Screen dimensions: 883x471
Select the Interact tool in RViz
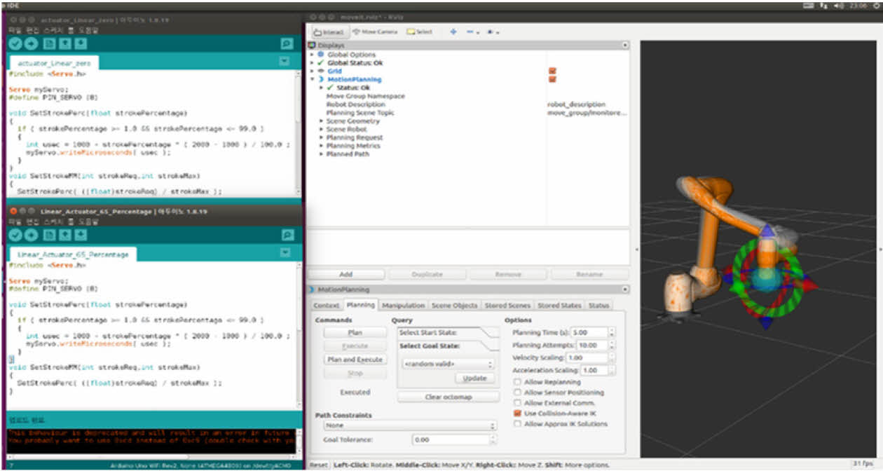pos(329,32)
